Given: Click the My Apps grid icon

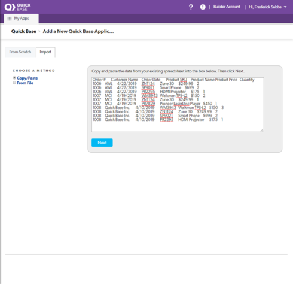Looking at the screenshot, I should (x=10, y=19).
